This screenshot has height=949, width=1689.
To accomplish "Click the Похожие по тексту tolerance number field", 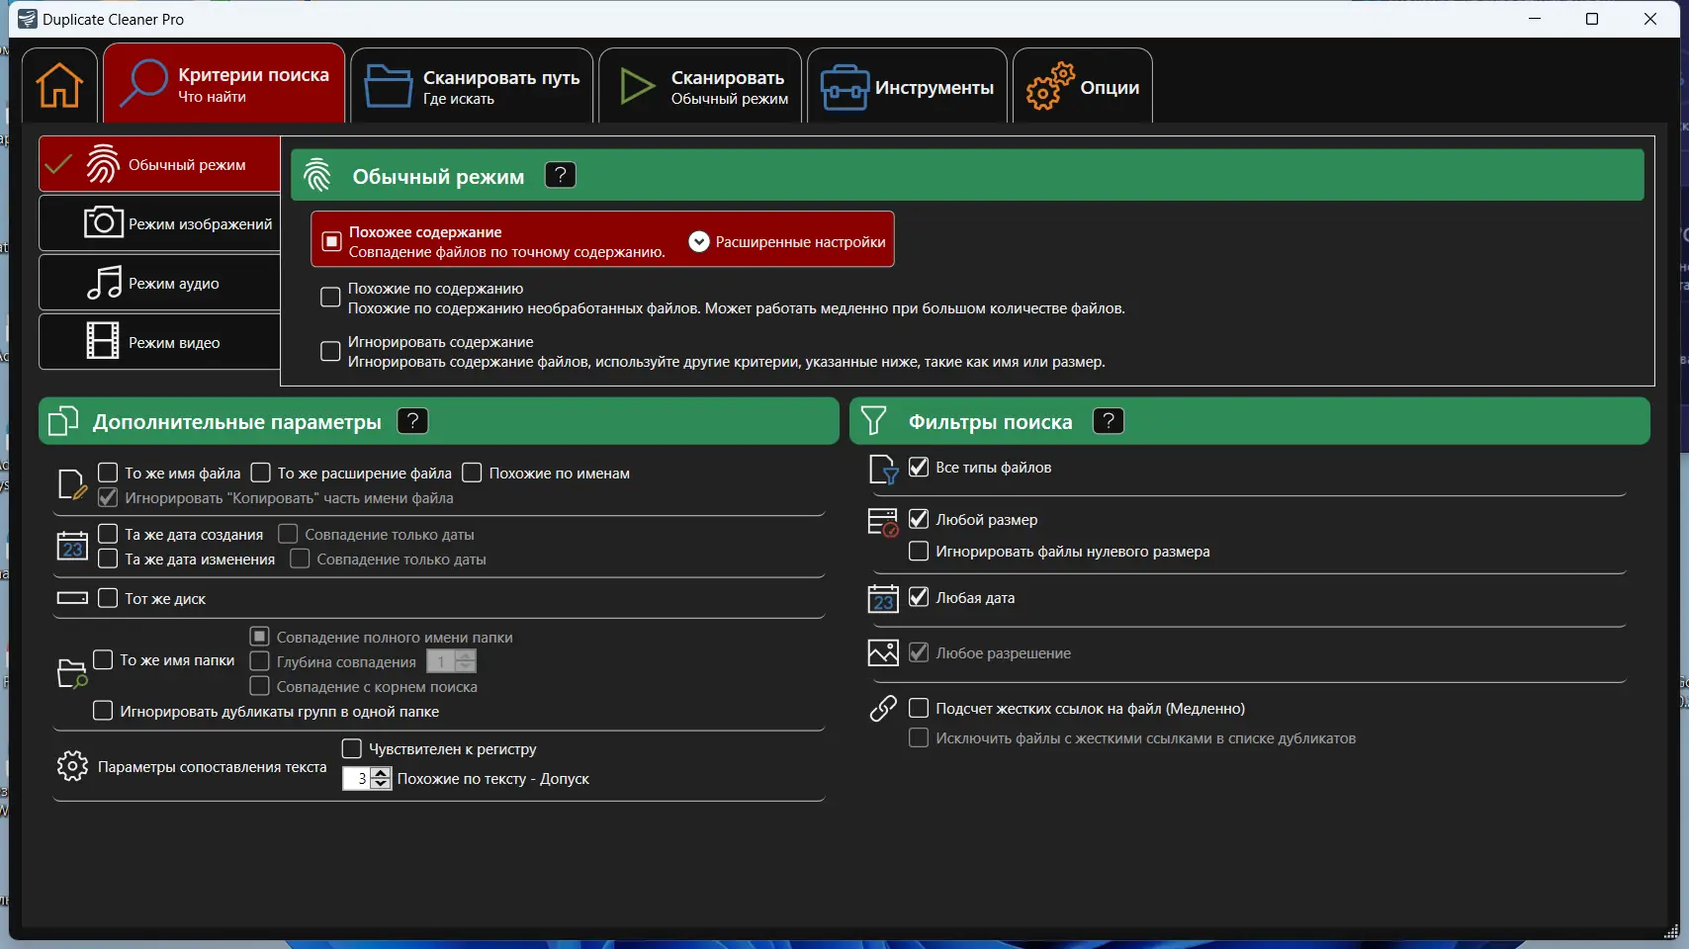I will [x=357, y=779].
